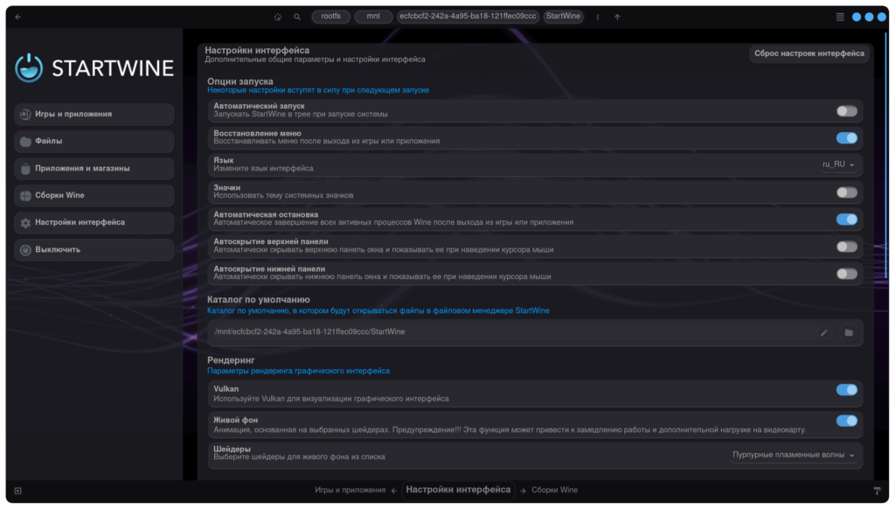Enable Значки system icons theme switch
Image resolution: width=895 pixels, height=509 pixels.
pyautogui.click(x=846, y=192)
